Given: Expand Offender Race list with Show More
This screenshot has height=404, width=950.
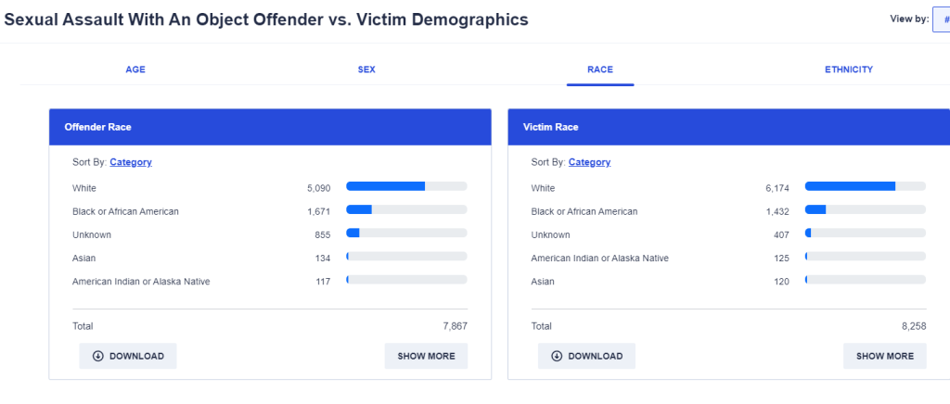Looking at the screenshot, I should pos(426,356).
